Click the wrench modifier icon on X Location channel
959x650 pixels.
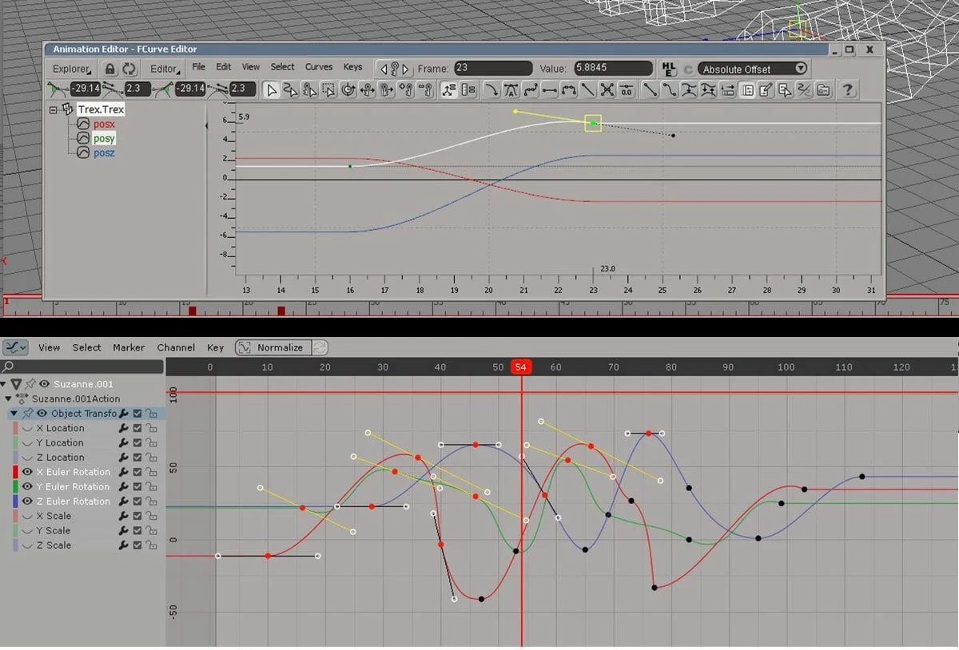[x=123, y=428]
